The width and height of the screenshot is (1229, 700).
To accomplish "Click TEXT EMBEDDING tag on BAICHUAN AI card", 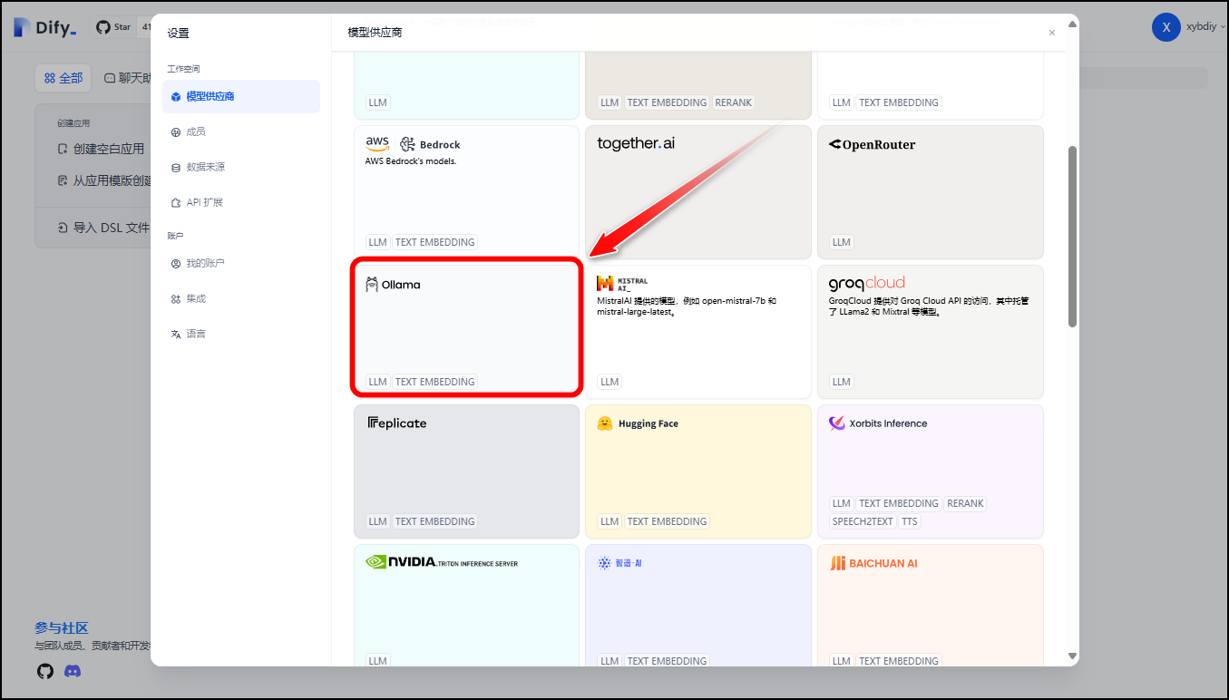I will [x=900, y=661].
